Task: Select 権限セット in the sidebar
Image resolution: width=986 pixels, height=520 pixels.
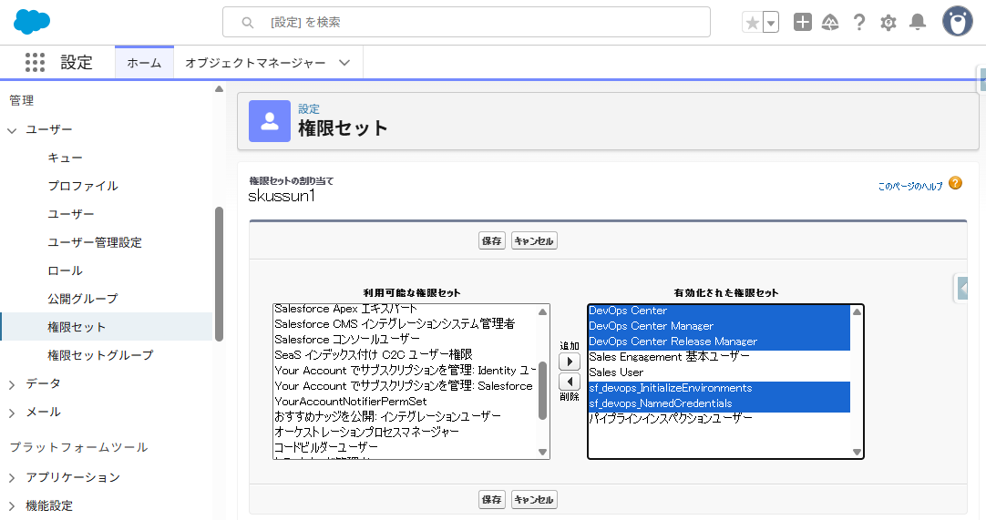Action: [107, 327]
